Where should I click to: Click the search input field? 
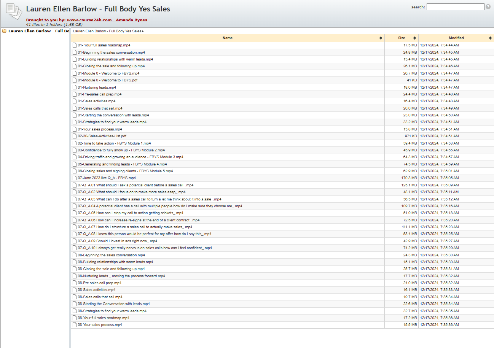455,7
